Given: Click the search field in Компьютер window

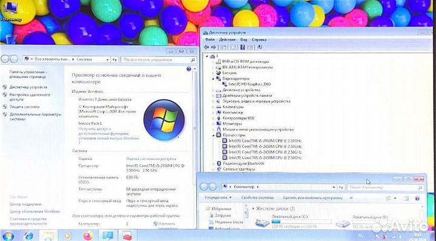Looking at the screenshot, I should tap(385, 187).
